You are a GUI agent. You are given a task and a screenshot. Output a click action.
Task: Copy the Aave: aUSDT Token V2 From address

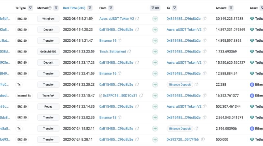137,19
